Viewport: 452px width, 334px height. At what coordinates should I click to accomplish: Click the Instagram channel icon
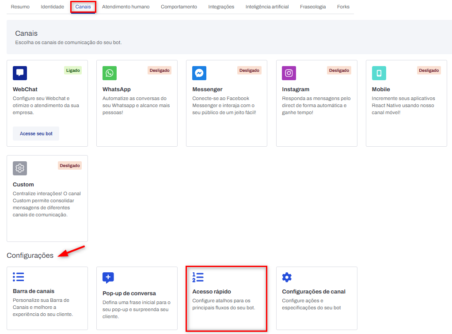[x=289, y=73]
